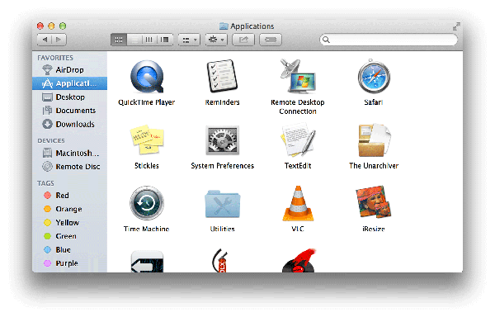Select Remote Disc under Devices
The width and height of the screenshot is (495, 317).
point(69,167)
